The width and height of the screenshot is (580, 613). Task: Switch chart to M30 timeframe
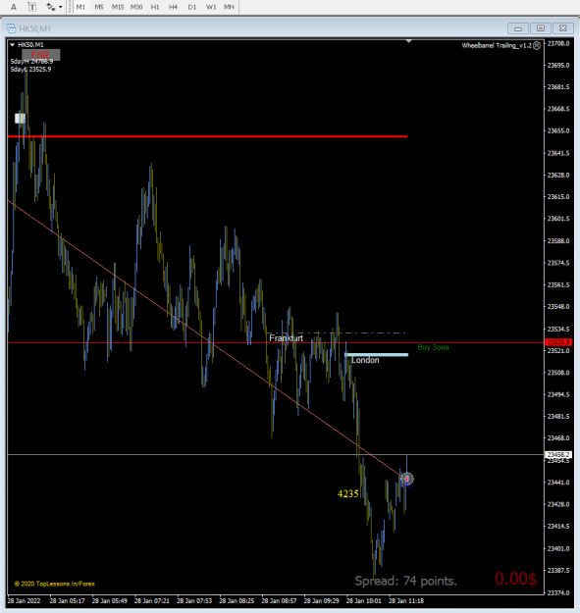[136, 7]
